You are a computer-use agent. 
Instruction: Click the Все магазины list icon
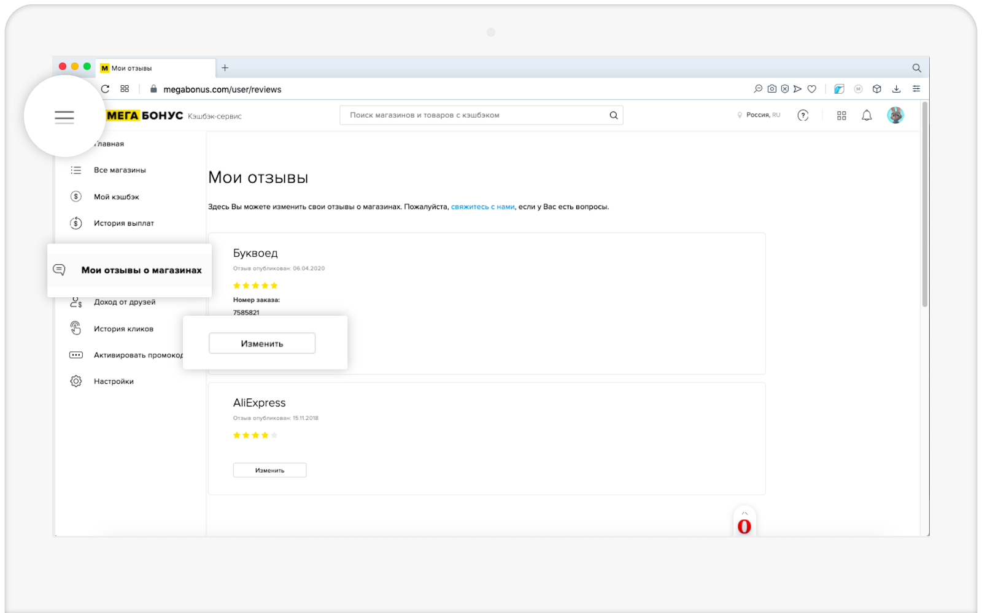[76, 170]
